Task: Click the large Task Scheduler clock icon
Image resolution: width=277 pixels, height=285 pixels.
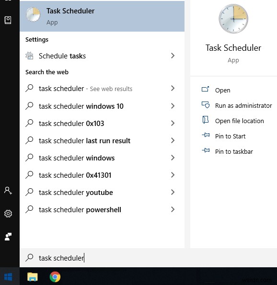Action: click(x=233, y=19)
